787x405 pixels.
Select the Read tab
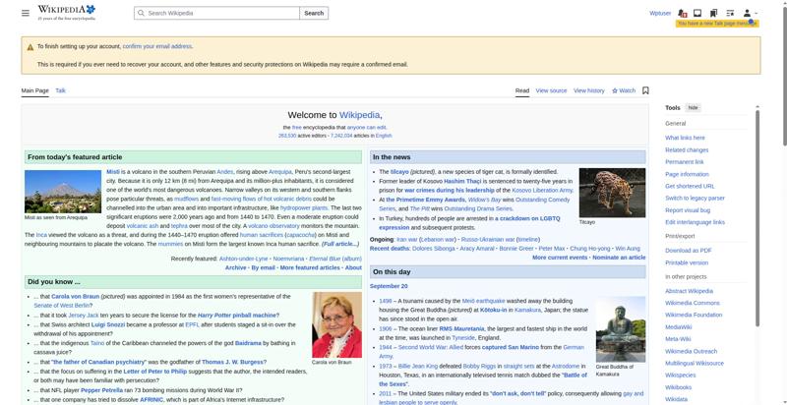pyautogui.click(x=522, y=90)
